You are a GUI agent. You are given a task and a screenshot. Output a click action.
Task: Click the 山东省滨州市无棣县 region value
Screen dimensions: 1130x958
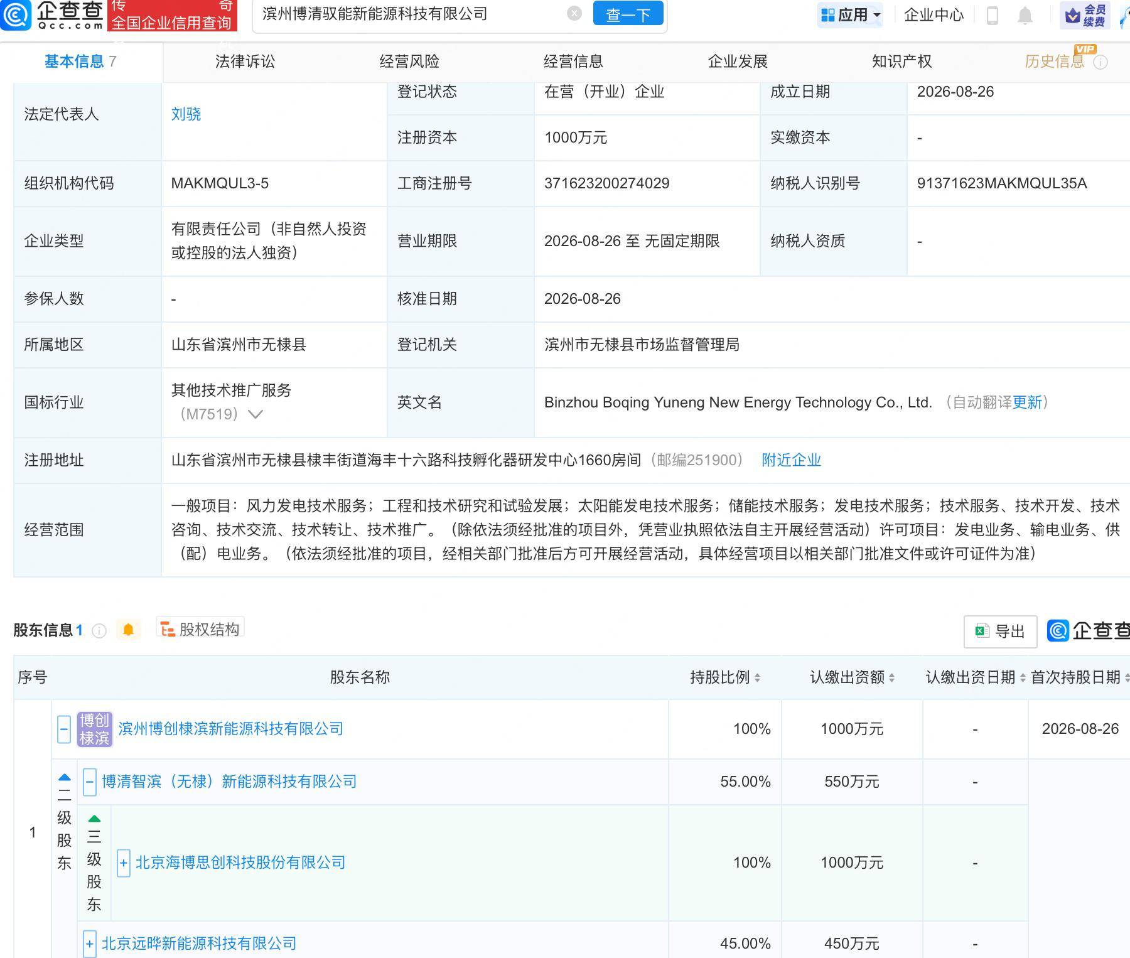click(239, 345)
